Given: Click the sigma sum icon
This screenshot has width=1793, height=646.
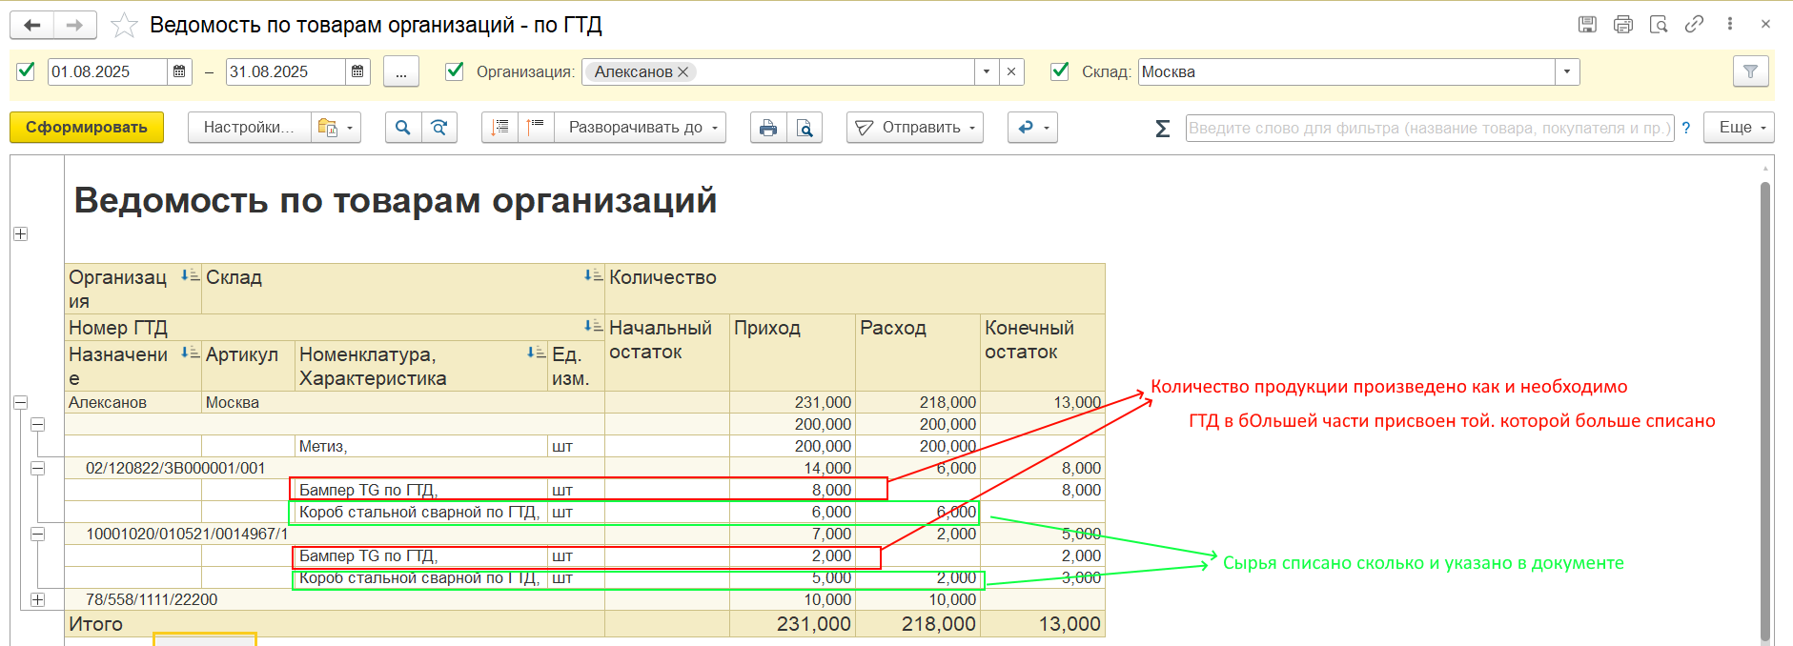Looking at the screenshot, I should pyautogui.click(x=1163, y=129).
